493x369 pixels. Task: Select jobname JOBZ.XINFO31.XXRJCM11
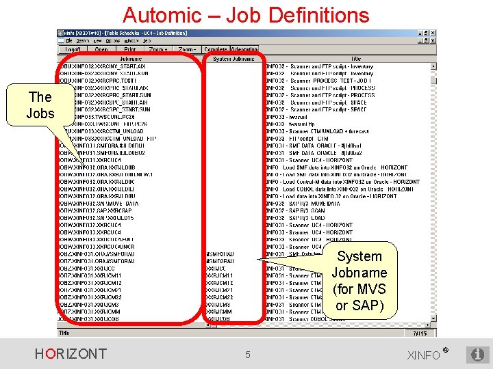click(90, 275)
